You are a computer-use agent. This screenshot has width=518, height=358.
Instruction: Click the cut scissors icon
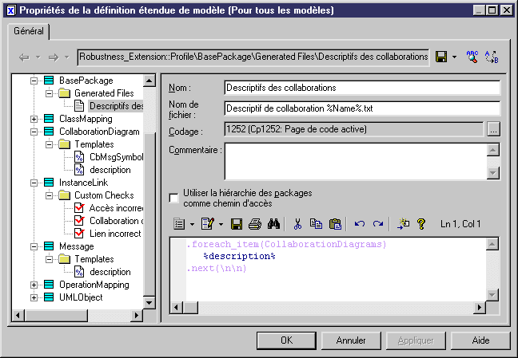pyautogui.click(x=297, y=225)
